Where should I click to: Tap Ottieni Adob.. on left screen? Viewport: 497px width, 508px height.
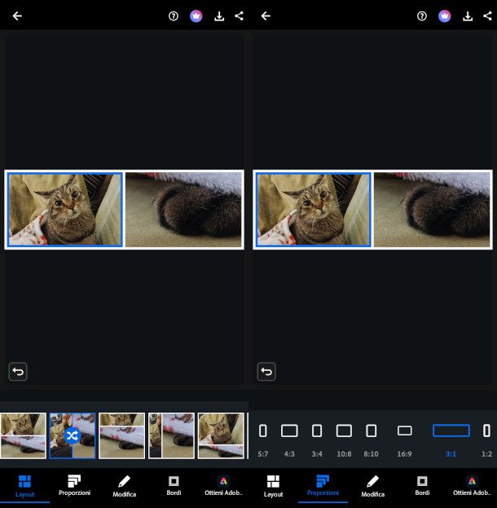[x=224, y=486]
